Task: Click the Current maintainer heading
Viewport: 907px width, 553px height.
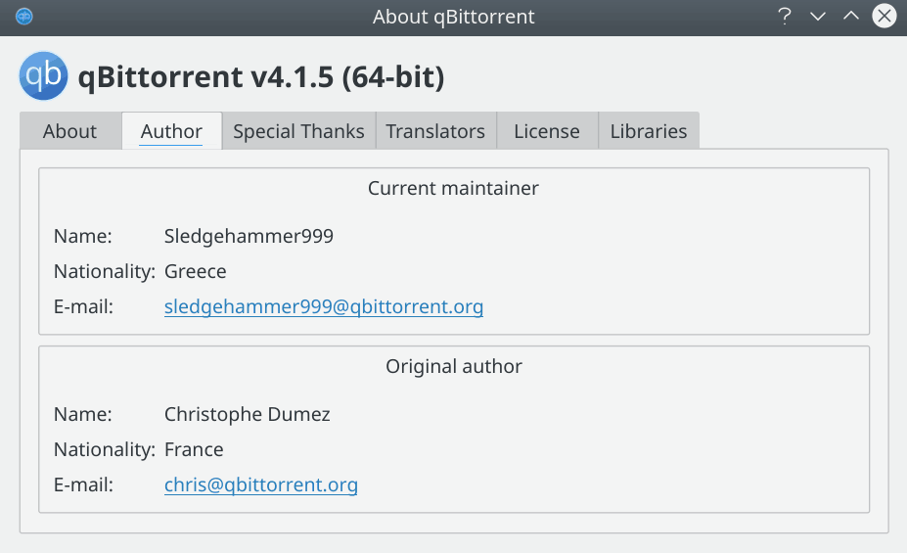Action: (x=454, y=188)
